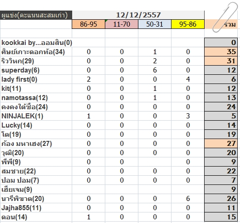Click the empty 86-95 cell in เฮียเจม row
The width and height of the screenshot is (240, 223).
[x=88, y=190]
